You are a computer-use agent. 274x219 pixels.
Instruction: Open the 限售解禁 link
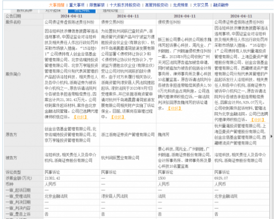[x=97, y=5]
